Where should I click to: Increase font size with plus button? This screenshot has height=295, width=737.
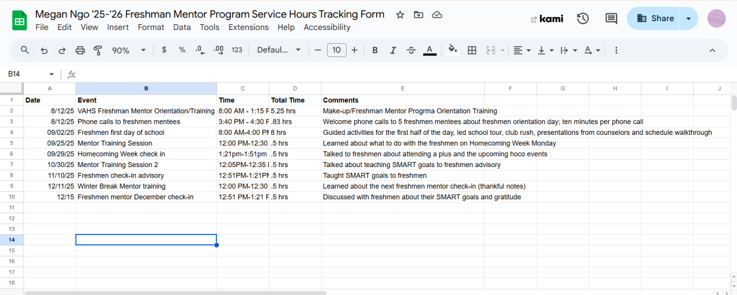coord(354,50)
